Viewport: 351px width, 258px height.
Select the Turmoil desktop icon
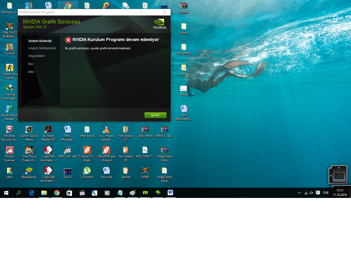pyautogui.click(x=10, y=49)
